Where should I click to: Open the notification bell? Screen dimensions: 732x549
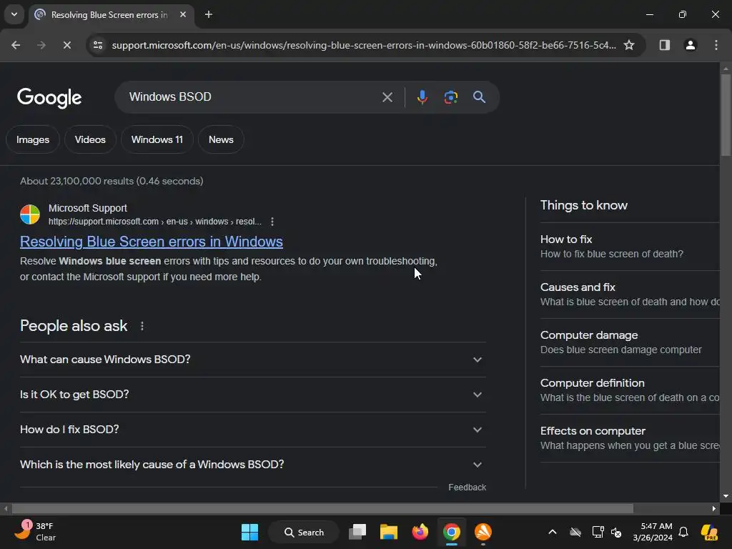coord(683,532)
